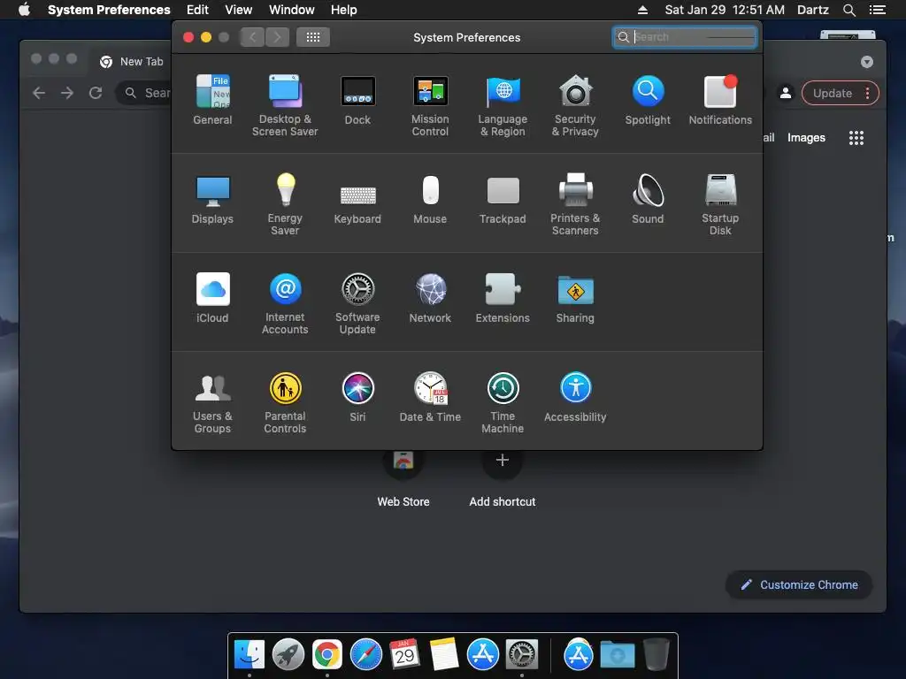Viewport: 906px width, 679px height.
Task: Open Accessibility preferences
Action: [575, 397]
